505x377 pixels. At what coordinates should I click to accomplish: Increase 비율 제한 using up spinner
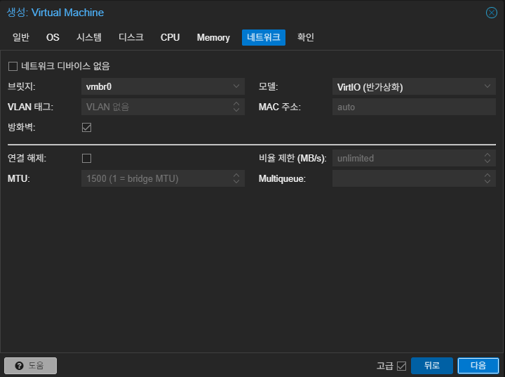click(x=487, y=154)
